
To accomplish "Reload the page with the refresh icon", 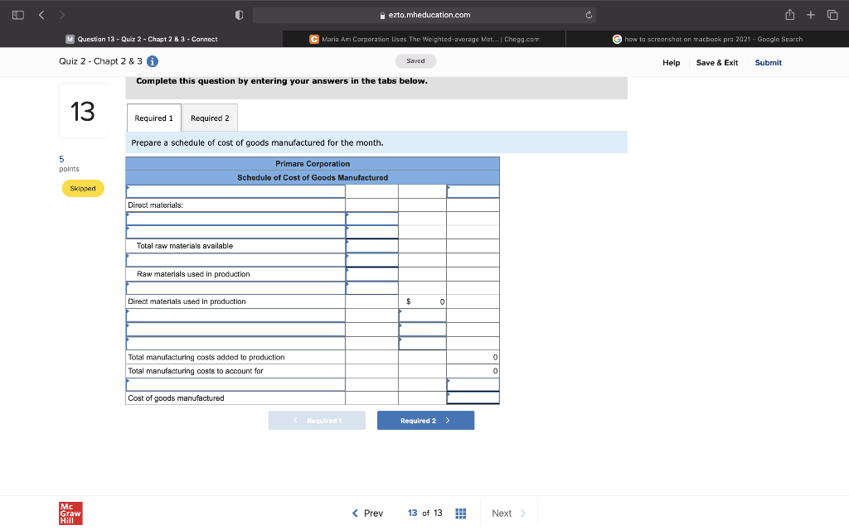I will 589,15.
